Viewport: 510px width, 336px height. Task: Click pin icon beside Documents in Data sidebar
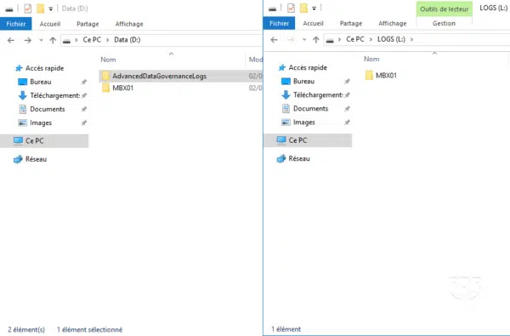coord(84,109)
